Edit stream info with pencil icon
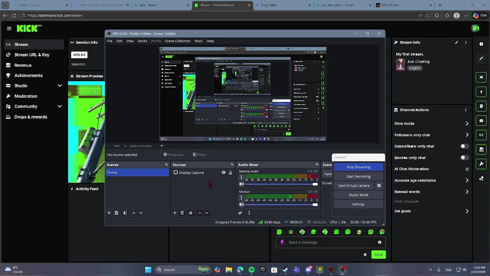Image resolution: width=490 pixels, height=276 pixels. (457, 43)
